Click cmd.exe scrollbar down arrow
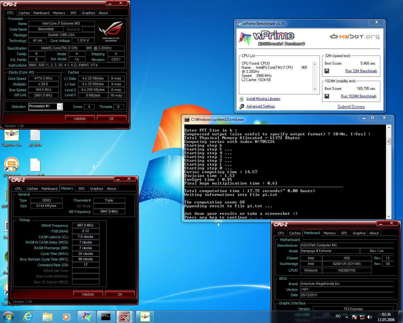 coord(389,217)
